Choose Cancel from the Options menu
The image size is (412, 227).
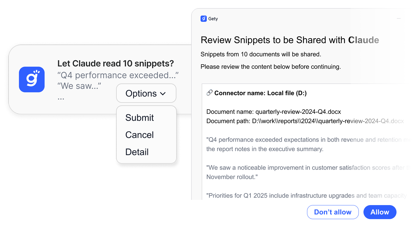click(x=139, y=135)
